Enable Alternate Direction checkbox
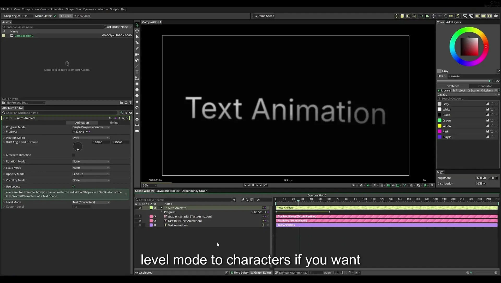The image size is (501, 283). pyautogui.click(x=74, y=155)
